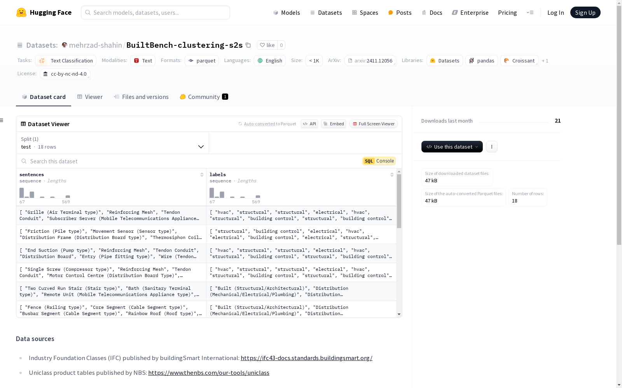Select row starting with "Friction (Pile type)"

(206, 234)
